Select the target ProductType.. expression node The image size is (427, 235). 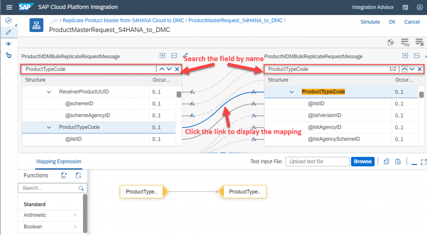click(x=242, y=192)
